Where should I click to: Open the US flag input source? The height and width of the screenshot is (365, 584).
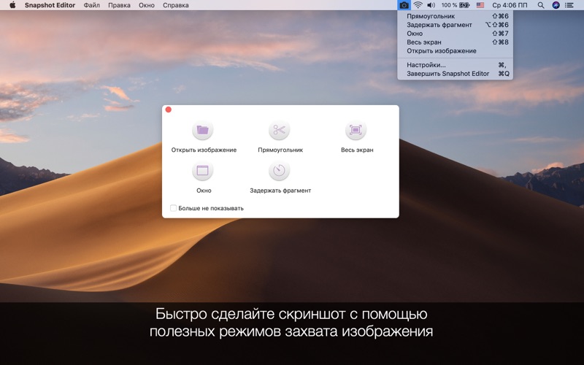[480, 5]
